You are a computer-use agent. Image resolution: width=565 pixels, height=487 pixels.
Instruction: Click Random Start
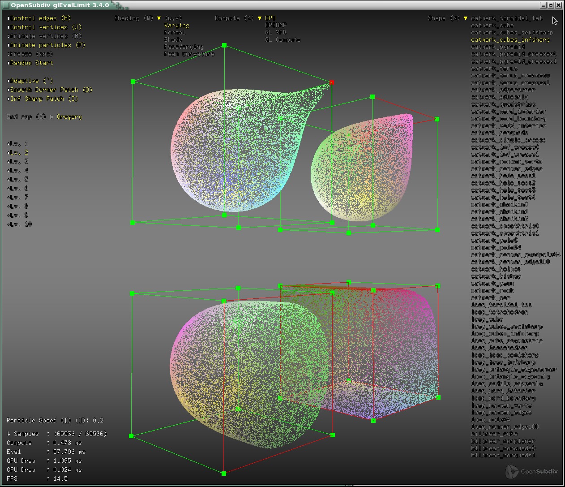click(31, 63)
